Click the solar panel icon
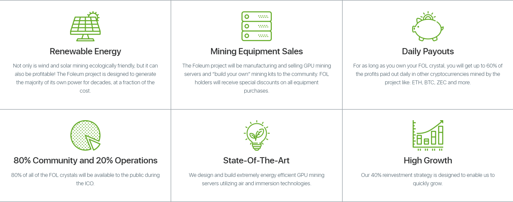 (x=85, y=26)
